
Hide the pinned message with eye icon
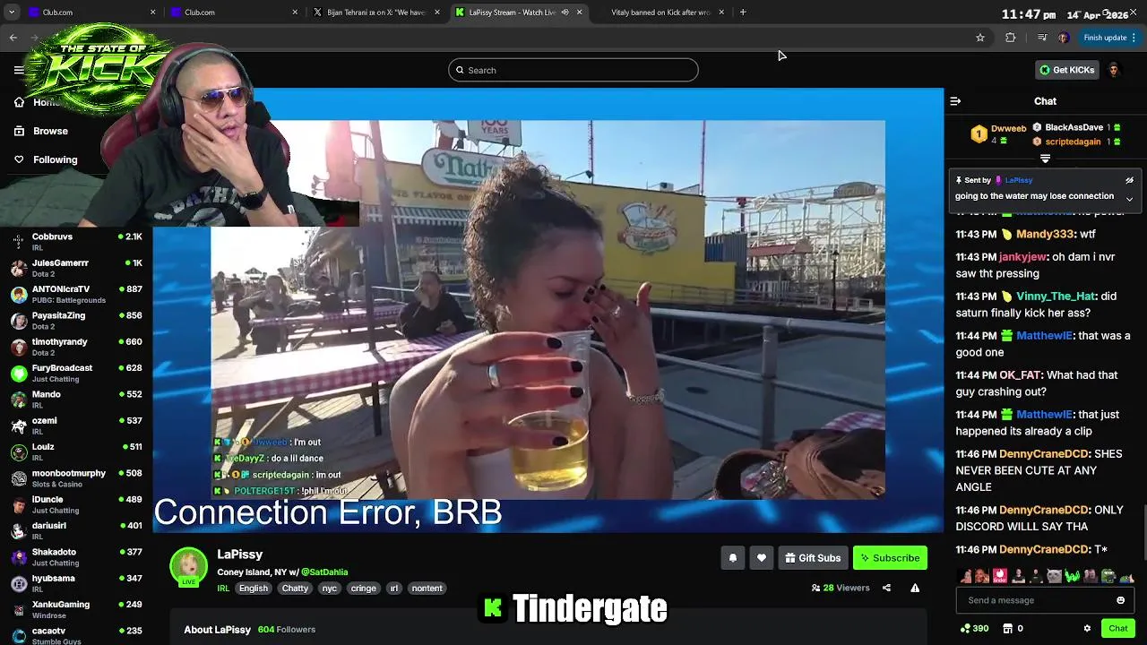(x=1129, y=180)
